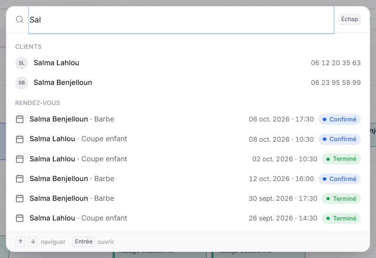This screenshot has height=258, width=376.
Task: Click the SL avatar for Salma Lahlou
Action: (x=22, y=63)
